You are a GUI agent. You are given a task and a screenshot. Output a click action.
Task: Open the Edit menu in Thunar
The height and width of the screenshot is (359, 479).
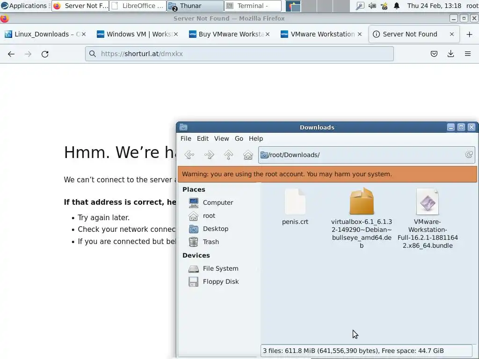tap(203, 138)
